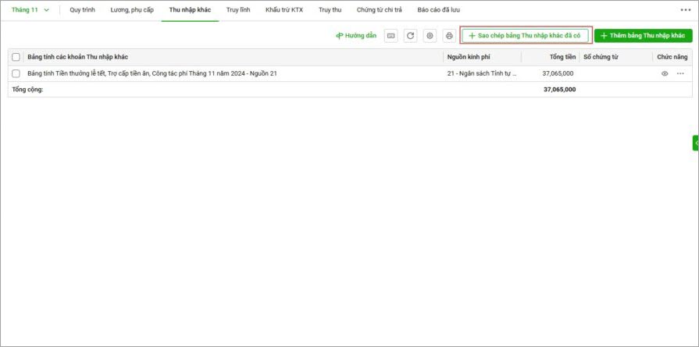The height and width of the screenshot is (347, 699).
Task: Click the Thêm bảng Thu nhập khác button
Action: (x=643, y=36)
